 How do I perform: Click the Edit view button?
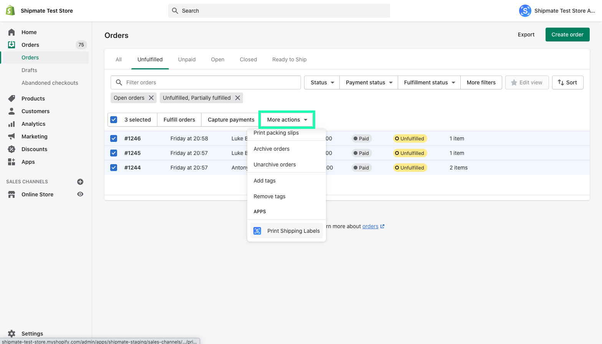[x=527, y=82]
